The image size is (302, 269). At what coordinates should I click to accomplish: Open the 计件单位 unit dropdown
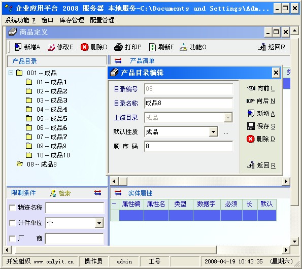point(99,223)
